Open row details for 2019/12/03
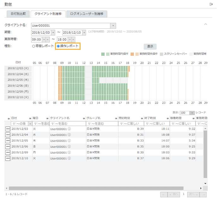Screen dimensions: 217x198 (x=8, y=129)
